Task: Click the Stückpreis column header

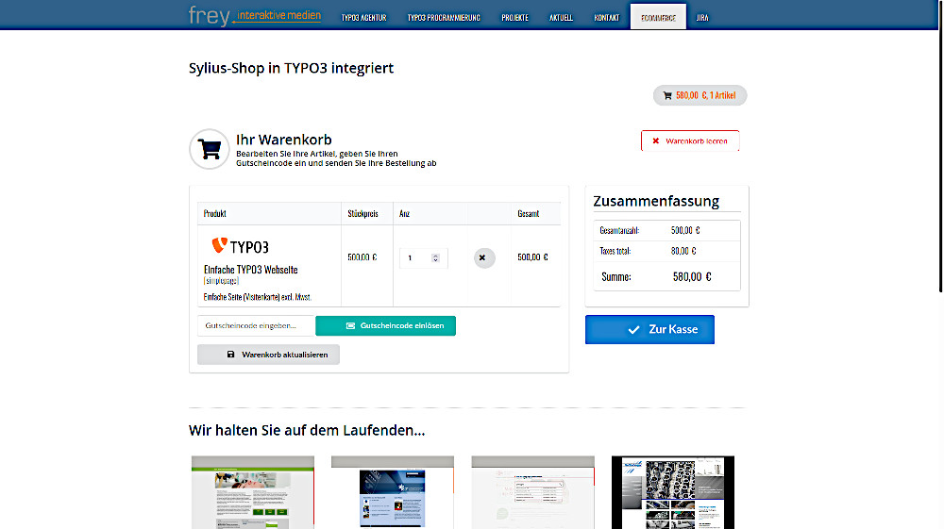Action: pos(362,213)
